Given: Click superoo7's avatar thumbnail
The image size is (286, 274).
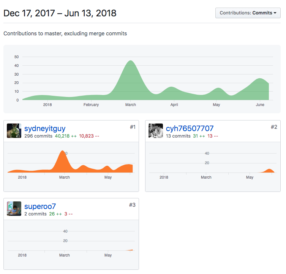Looking at the screenshot, I should 14,209.
